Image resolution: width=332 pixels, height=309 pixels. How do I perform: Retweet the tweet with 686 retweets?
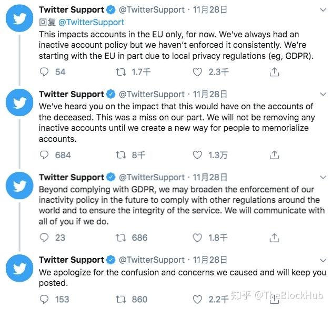point(121,238)
